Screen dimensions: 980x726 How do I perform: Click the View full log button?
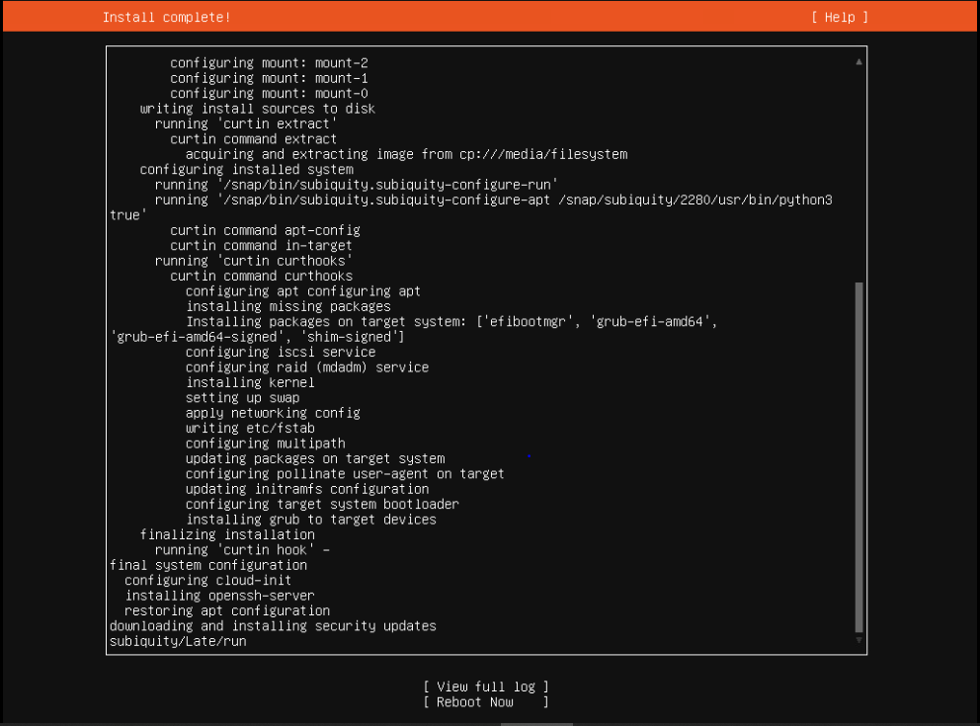point(485,686)
